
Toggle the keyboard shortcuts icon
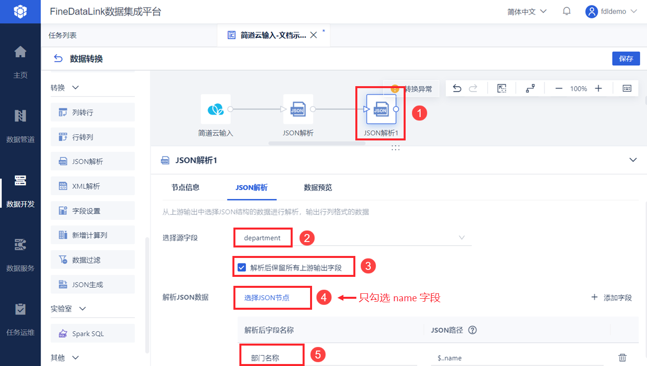[x=627, y=88]
